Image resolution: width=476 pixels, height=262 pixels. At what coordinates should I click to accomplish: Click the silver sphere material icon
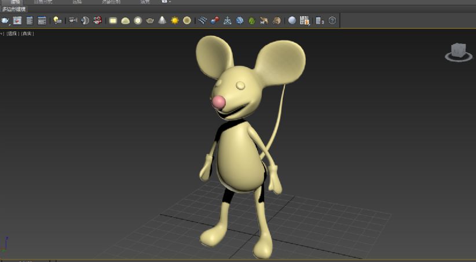click(292, 20)
